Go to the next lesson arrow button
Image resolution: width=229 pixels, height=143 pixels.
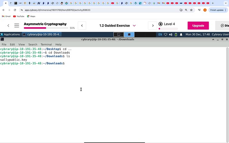(152, 26)
